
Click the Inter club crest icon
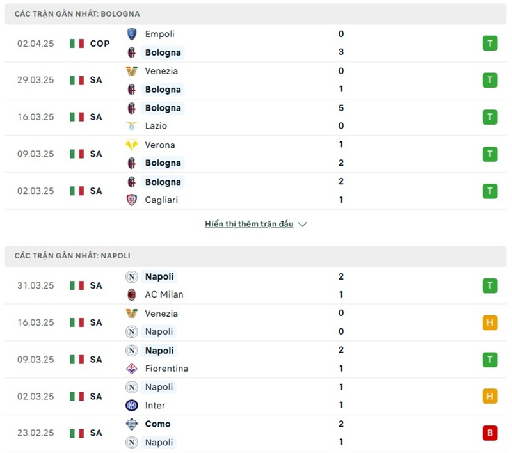pyautogui.click(x=132, y=405)
